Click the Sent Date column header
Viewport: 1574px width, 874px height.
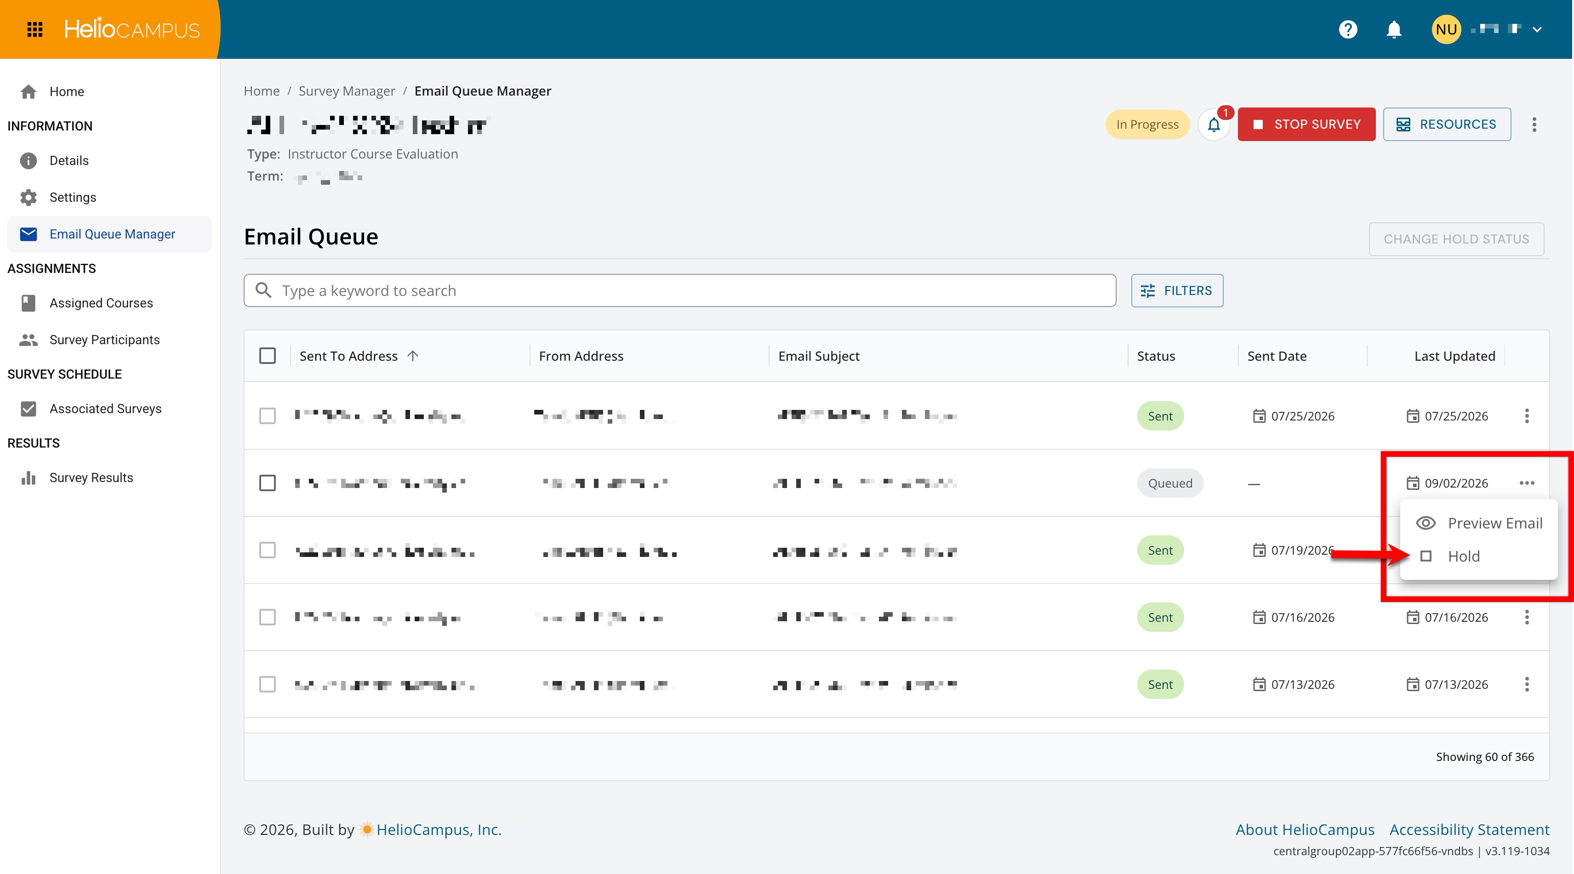pyautogui.click(x=1277, y=356)
